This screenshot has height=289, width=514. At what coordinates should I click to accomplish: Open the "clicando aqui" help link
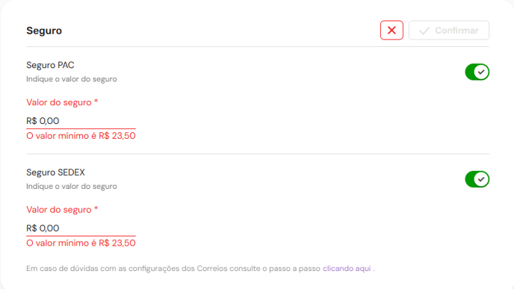tap(347, 268)
